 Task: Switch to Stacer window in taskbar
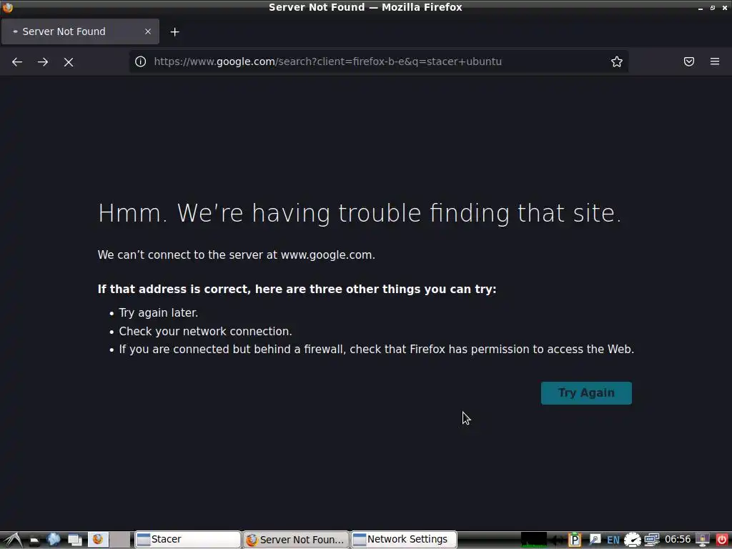point(188,540)
